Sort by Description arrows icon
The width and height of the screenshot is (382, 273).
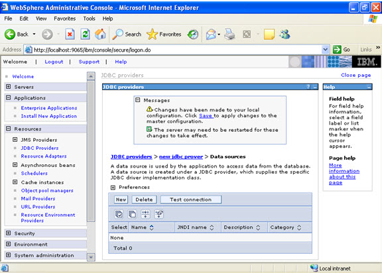click(258, 227)
